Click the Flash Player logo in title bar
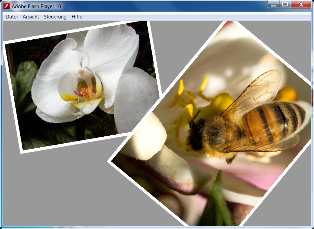The height and width of the screenshot is (229, 314). click(x=6, y=6)
